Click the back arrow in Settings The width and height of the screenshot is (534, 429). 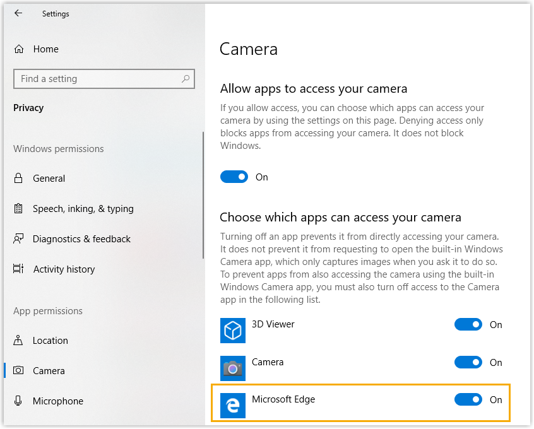(x=18, y=13)
